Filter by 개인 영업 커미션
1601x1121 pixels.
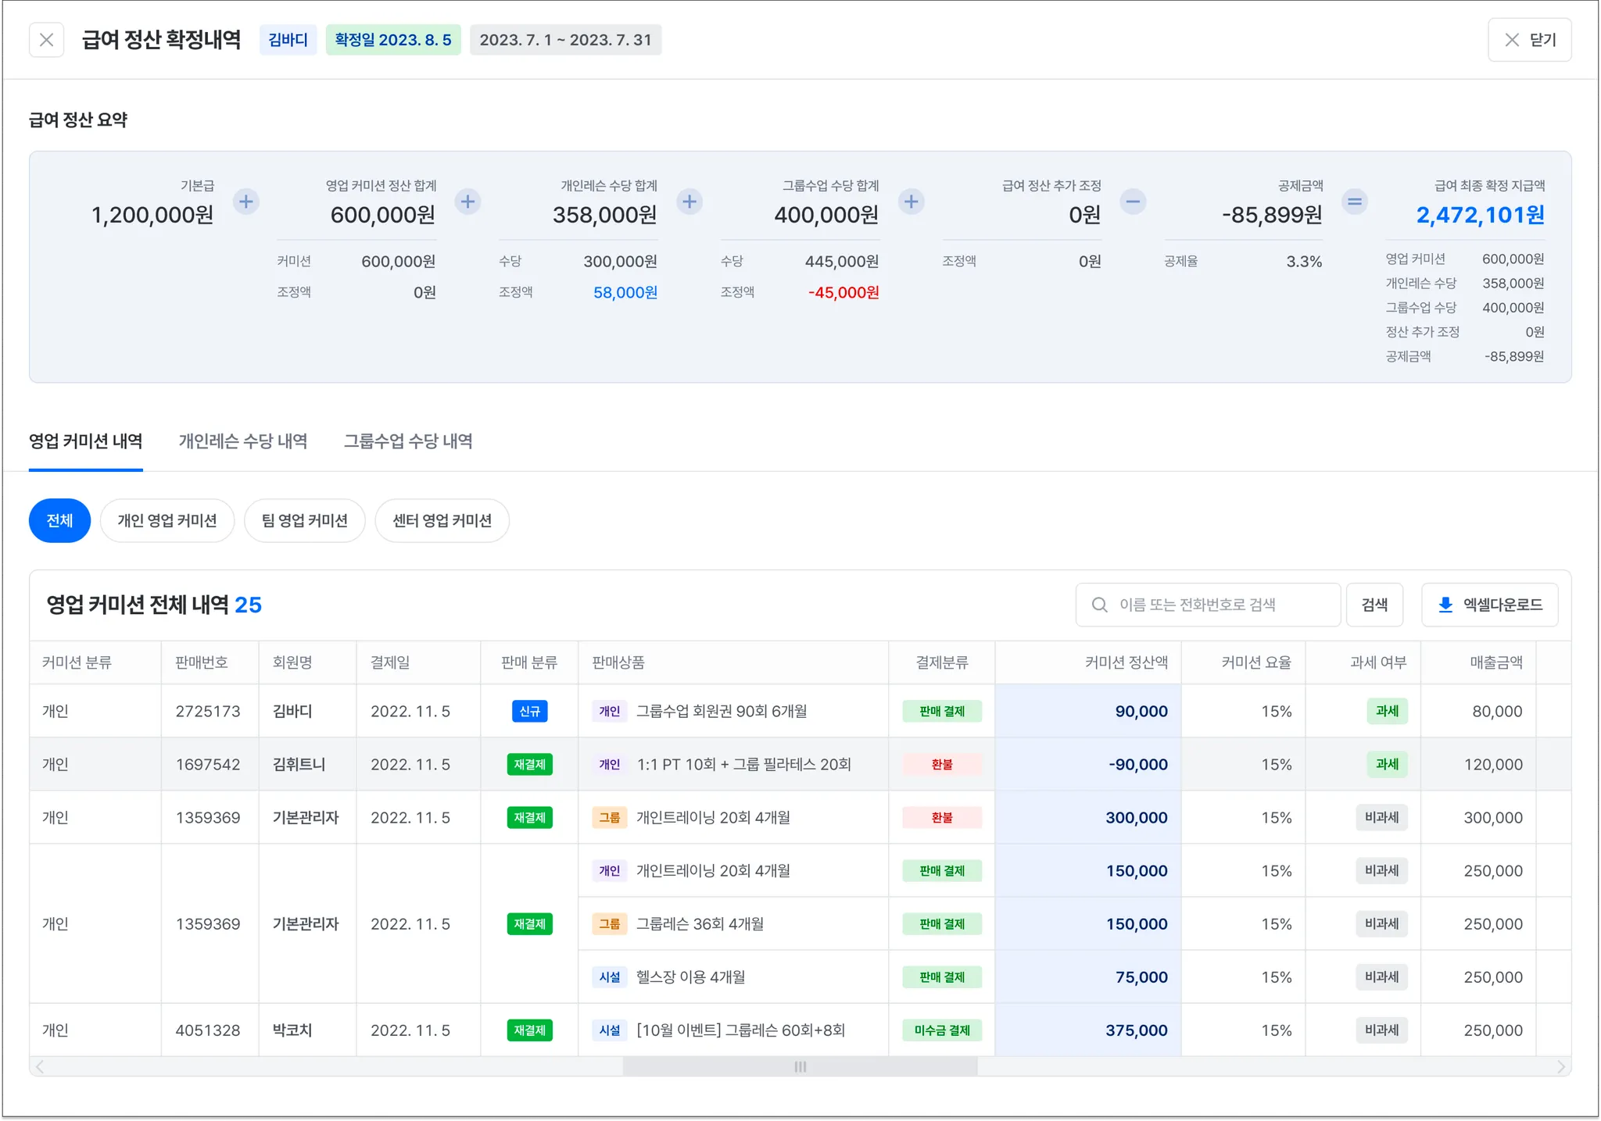(167, 521)
